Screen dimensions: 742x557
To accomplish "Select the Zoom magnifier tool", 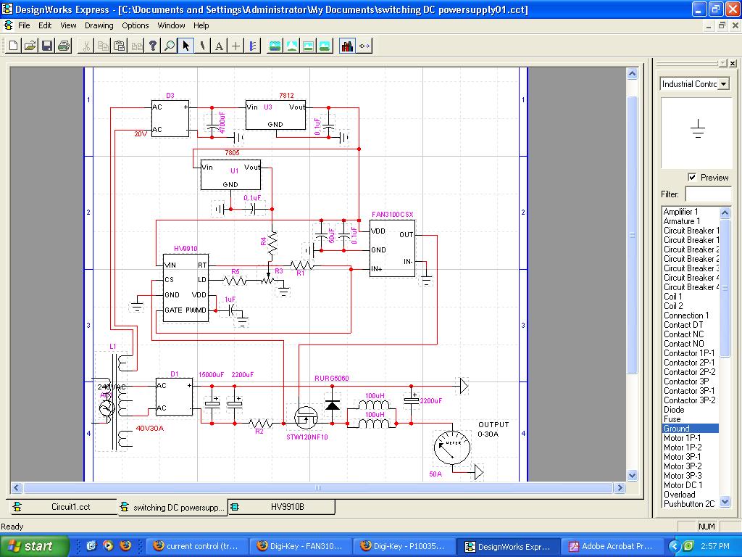I will coord(169,46).
